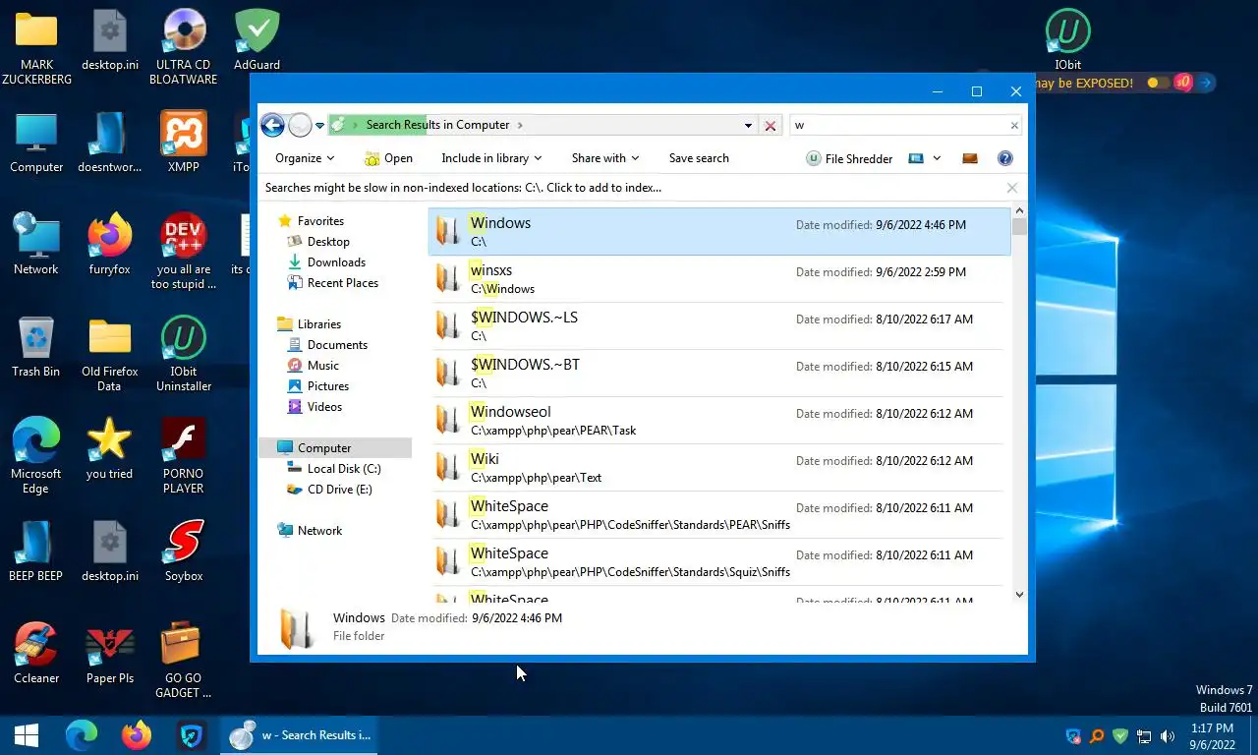The image size is (1258, 755).
Task: Select the winsxs folder result
Action: click(718, 279)
